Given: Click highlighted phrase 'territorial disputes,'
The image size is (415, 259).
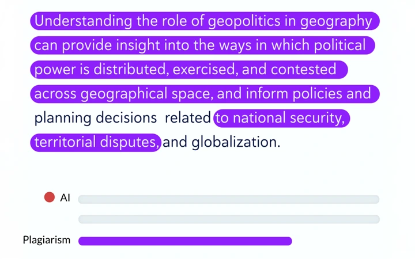Looking at the screenshot, I should tap(96, 143).
